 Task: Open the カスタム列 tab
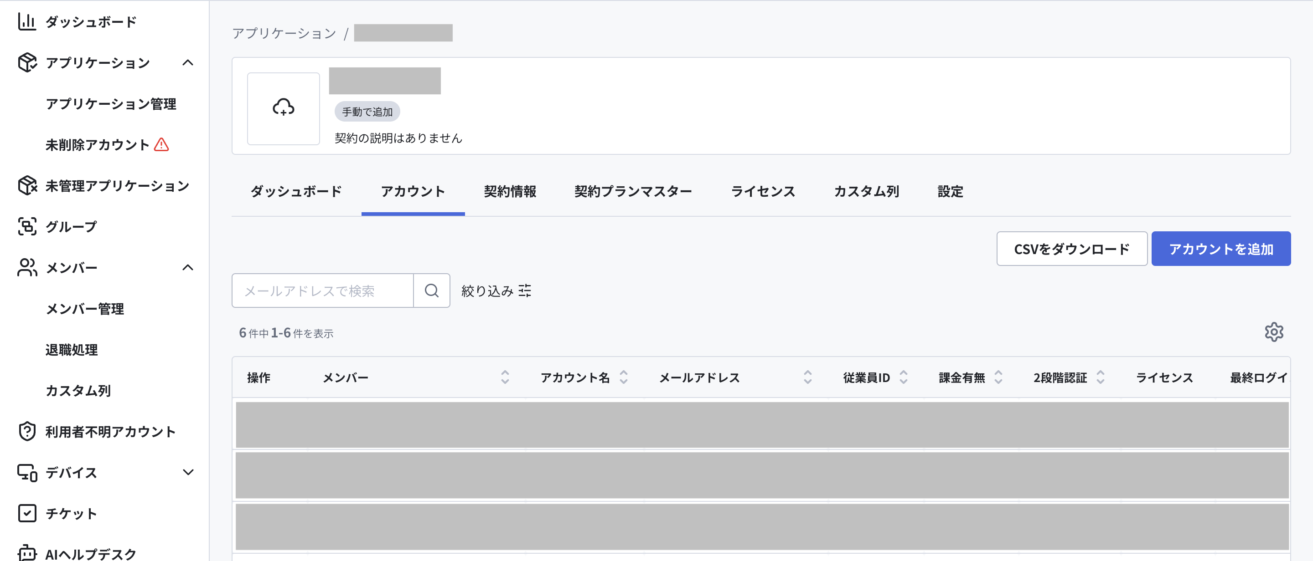click(x=866, y=191)
